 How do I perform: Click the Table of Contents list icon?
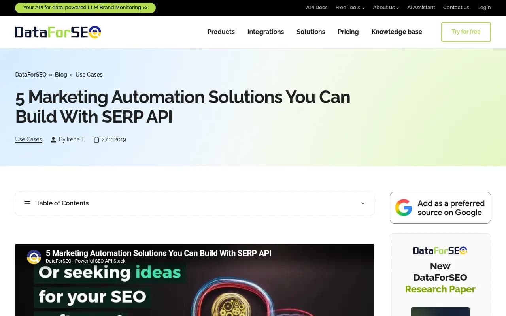(27, 203)
